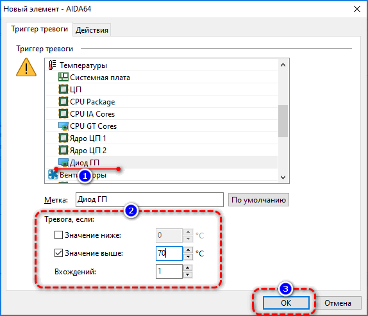Choose the CPU Package chip icon

pyautogui.click(x=63, y=101)
